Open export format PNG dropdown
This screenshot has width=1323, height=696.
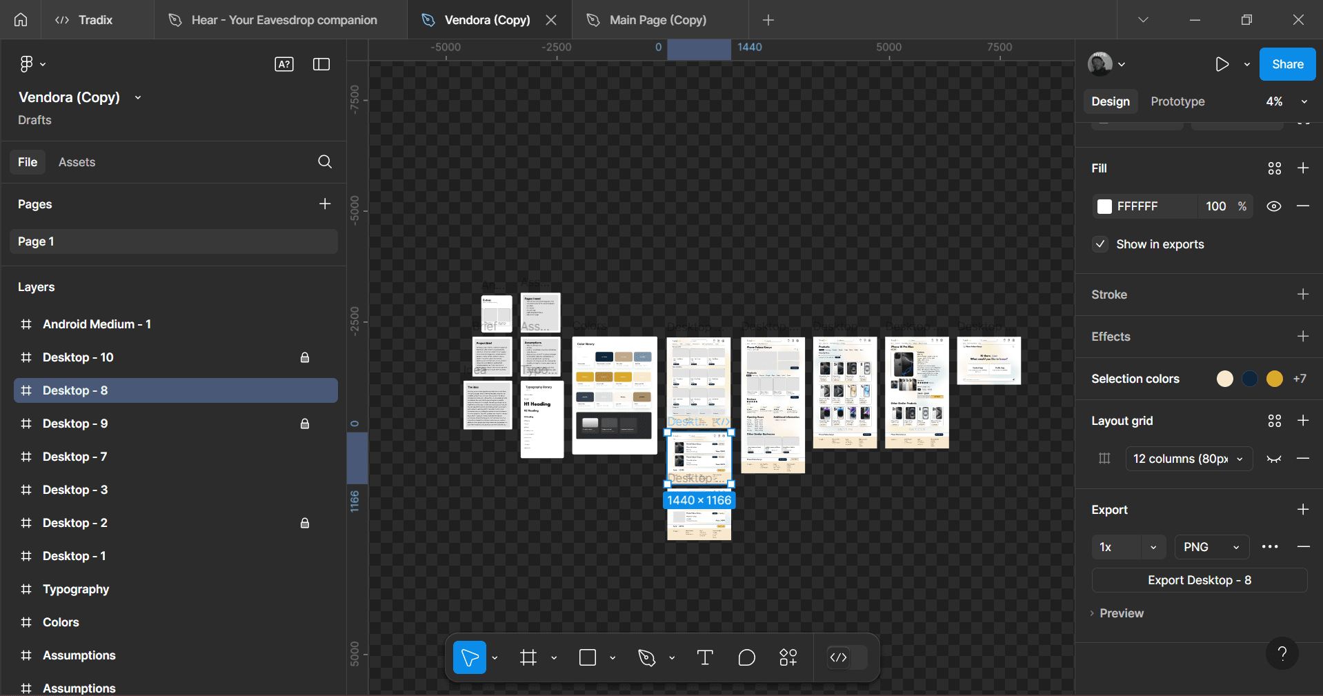point(1212,547)
